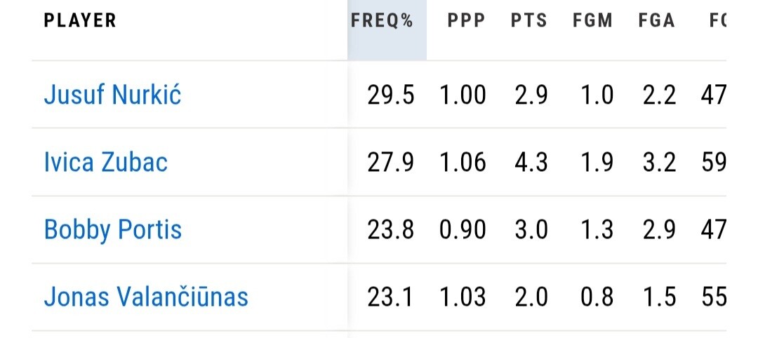The width and height of the screenshot is (758, 338).
Task: Click Nurkić's 29.5 frequency value
Action: [x=390, y=95]
